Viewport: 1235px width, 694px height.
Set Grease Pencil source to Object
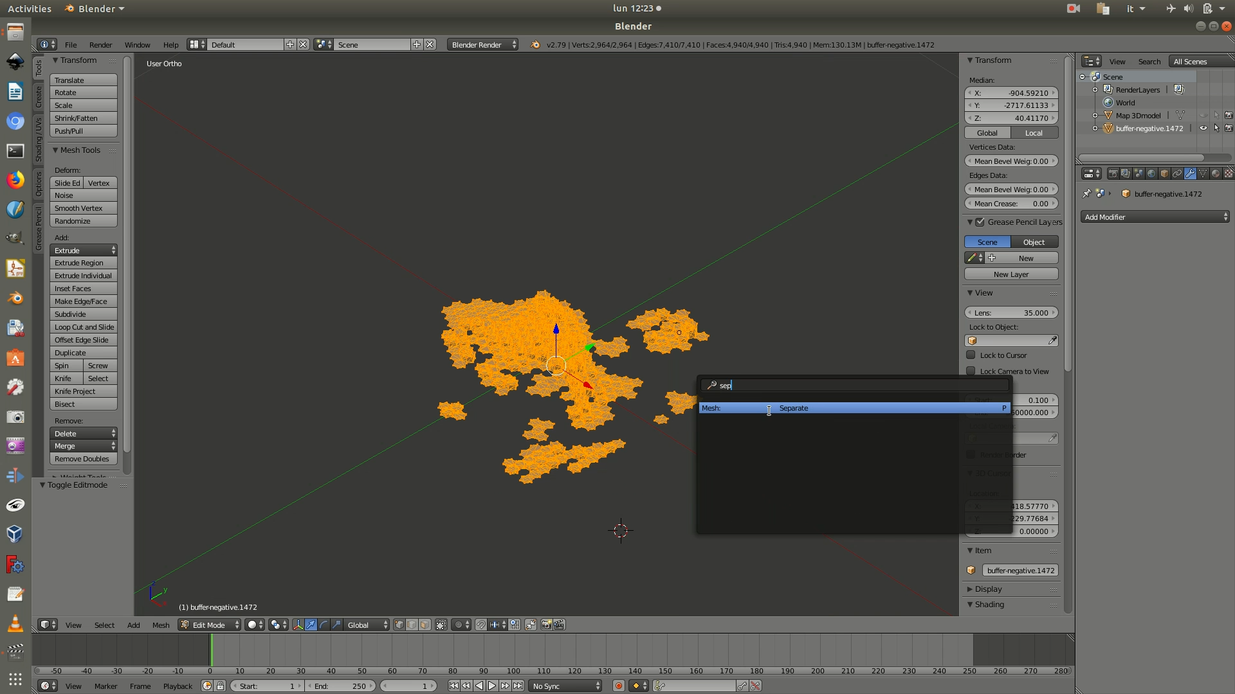click(x=1034, y=242)
